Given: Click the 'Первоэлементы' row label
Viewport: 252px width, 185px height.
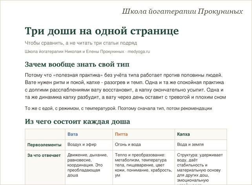Looking at the screenshot, I should 45,145.
